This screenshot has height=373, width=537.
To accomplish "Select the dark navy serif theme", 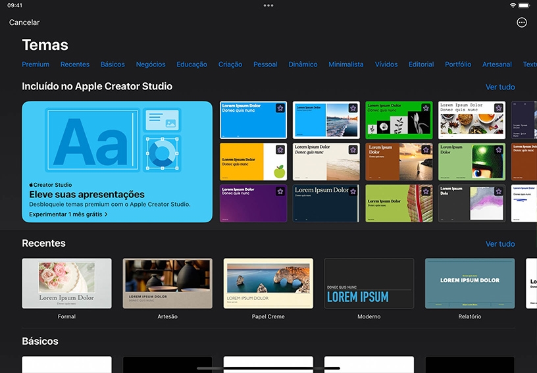I will 326,203.
